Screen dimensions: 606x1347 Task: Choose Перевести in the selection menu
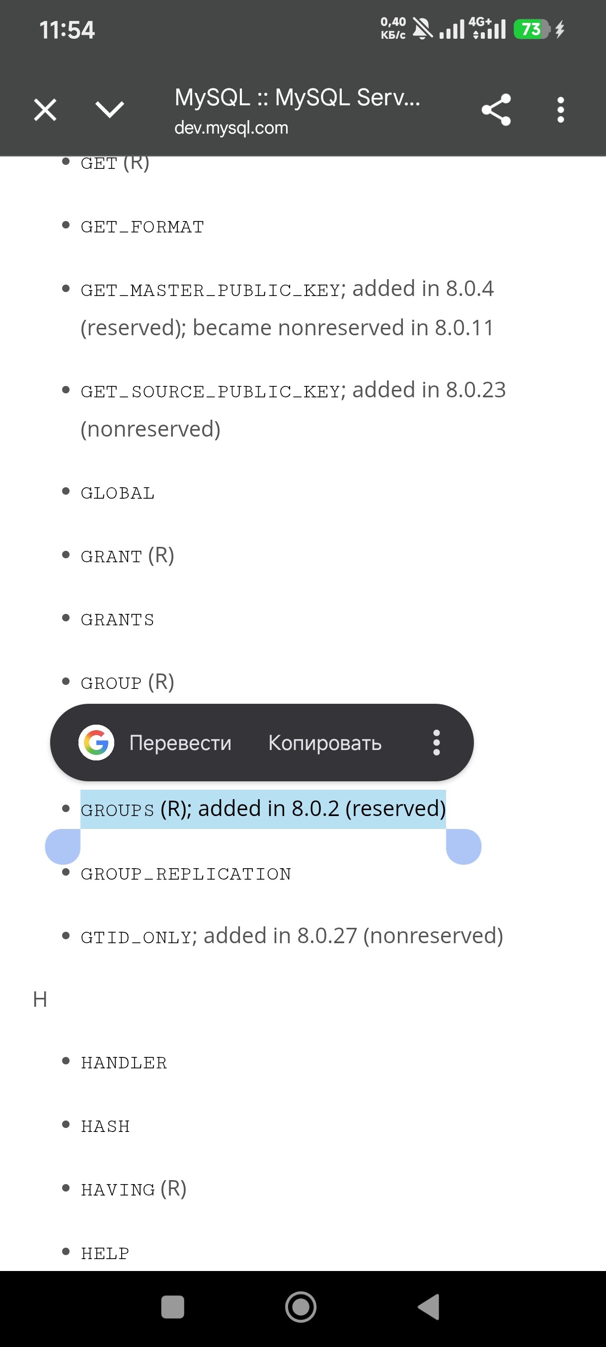point(180,743)
